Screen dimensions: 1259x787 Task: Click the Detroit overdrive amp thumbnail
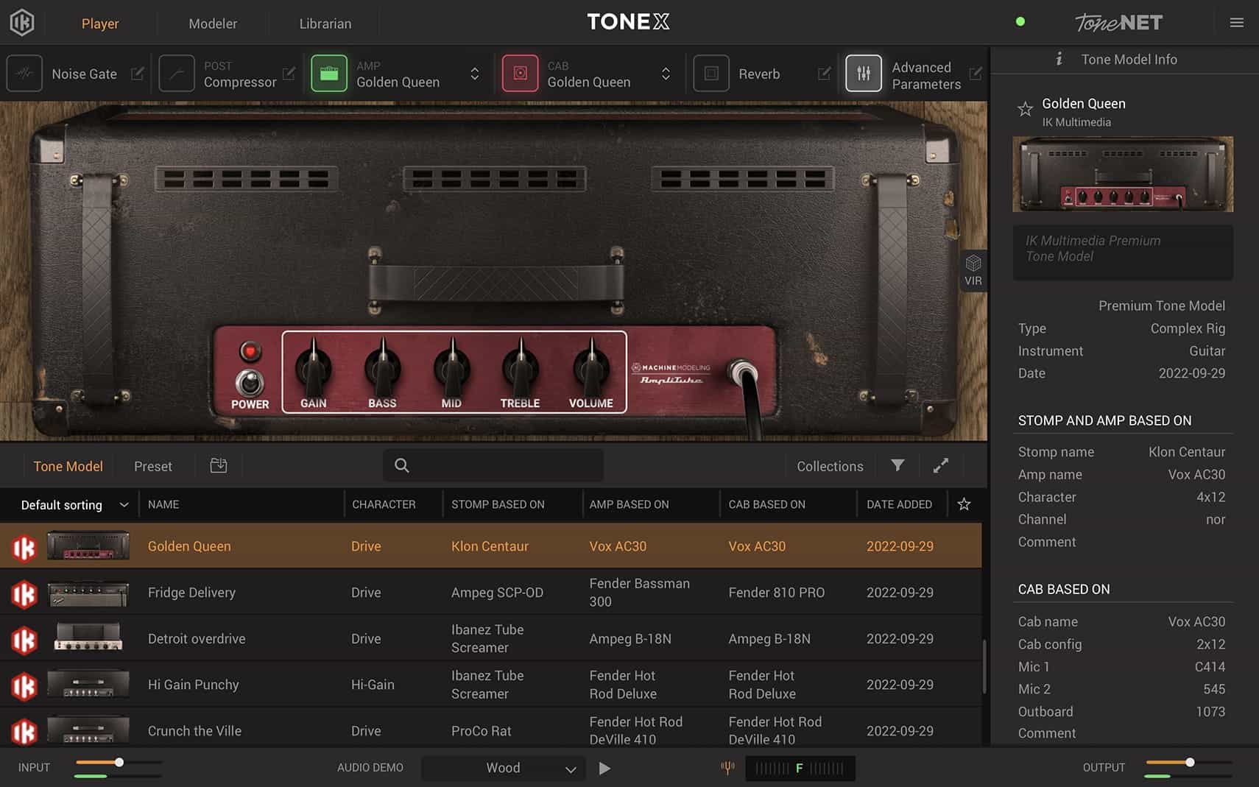coord(88,638)
